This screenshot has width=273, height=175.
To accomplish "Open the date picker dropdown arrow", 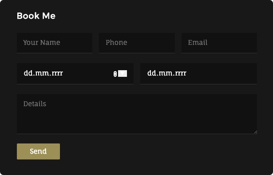I will [123, 73].
